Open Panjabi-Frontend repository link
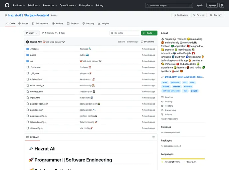This screenshot has height=170, width=229. (x=37, y=15)
